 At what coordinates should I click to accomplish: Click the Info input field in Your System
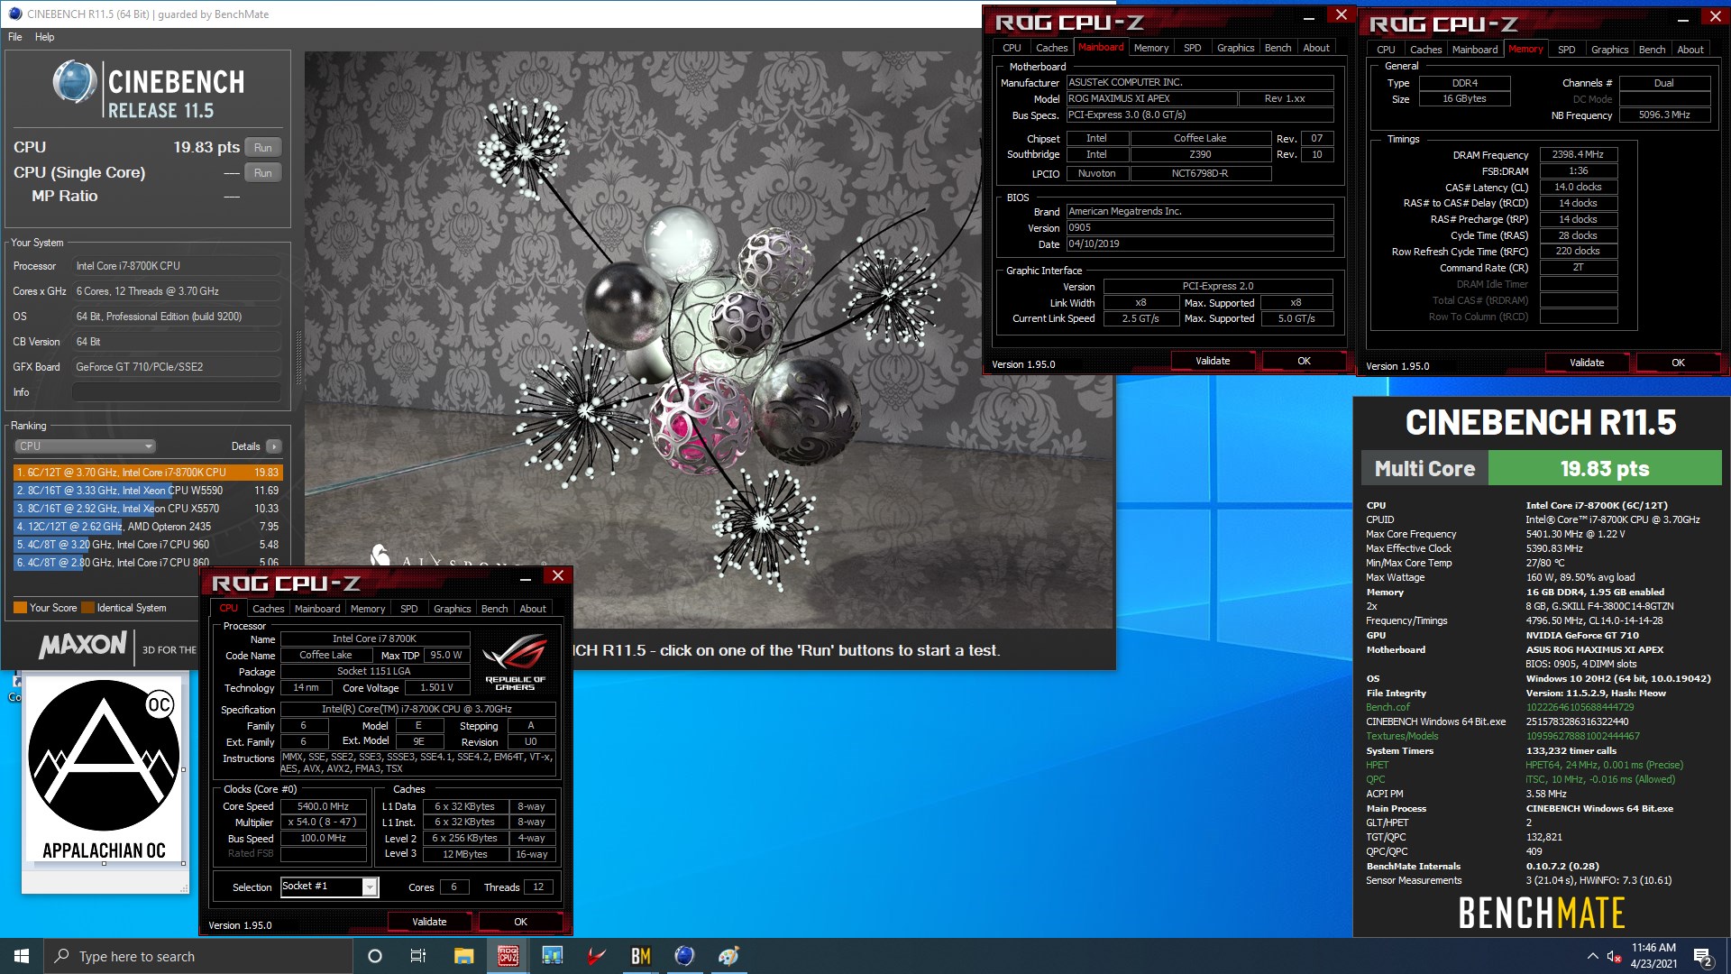[x=177, y=392]
